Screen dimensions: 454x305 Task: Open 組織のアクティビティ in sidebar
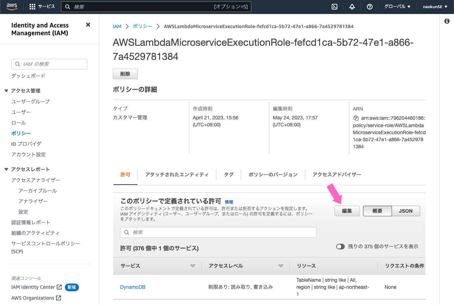(35, 233)
